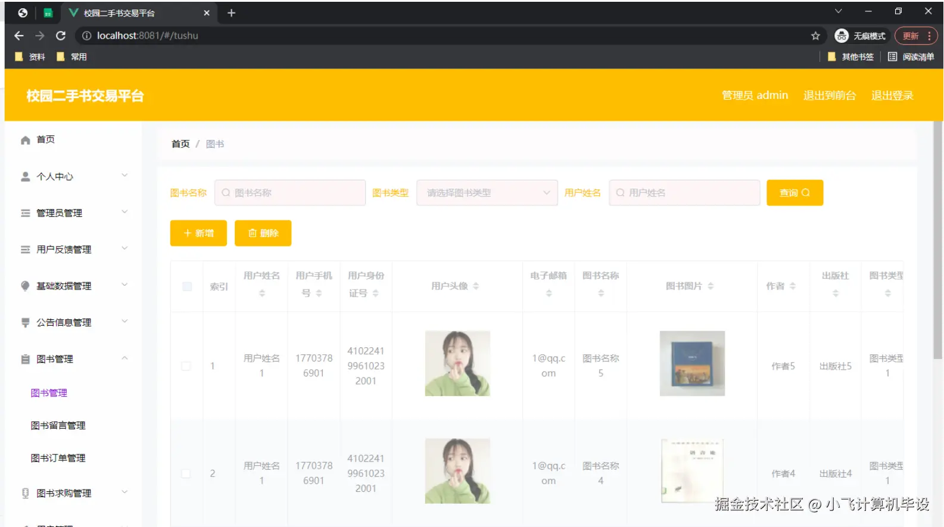Check the row 1 checkbox
Image resolution: width=944 pixels, height=527 pixels.
[186, 366]
